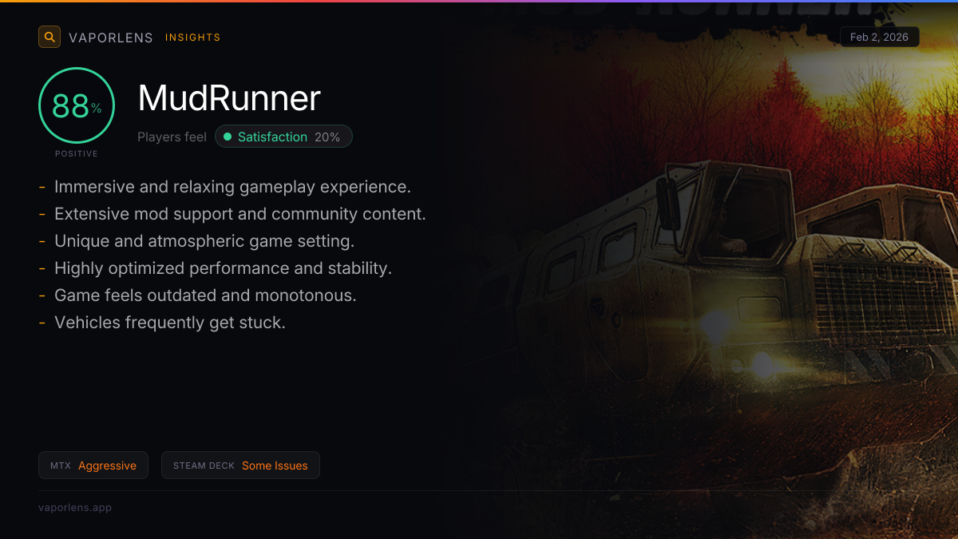Click the Satisfaction 20% sentiment pill
This screenshot has height=539, width=958.
(x=283, y=137)
